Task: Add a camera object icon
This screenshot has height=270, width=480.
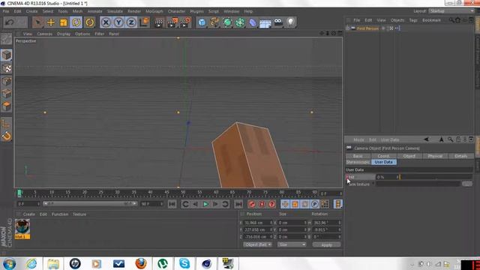Action: (278, 22)
